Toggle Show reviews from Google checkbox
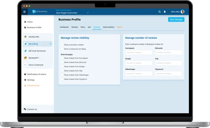The image size is (210, 128). click(62, 67)
